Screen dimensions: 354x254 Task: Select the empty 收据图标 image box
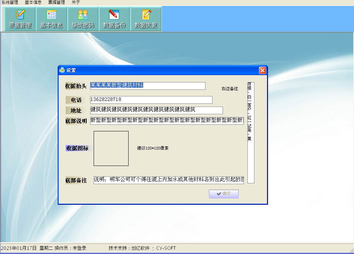point(111,148)
